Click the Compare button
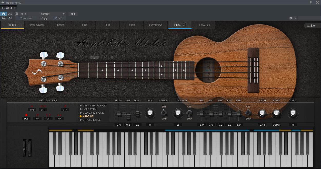This screenshot has width=321, height=169. click(26, 18)
